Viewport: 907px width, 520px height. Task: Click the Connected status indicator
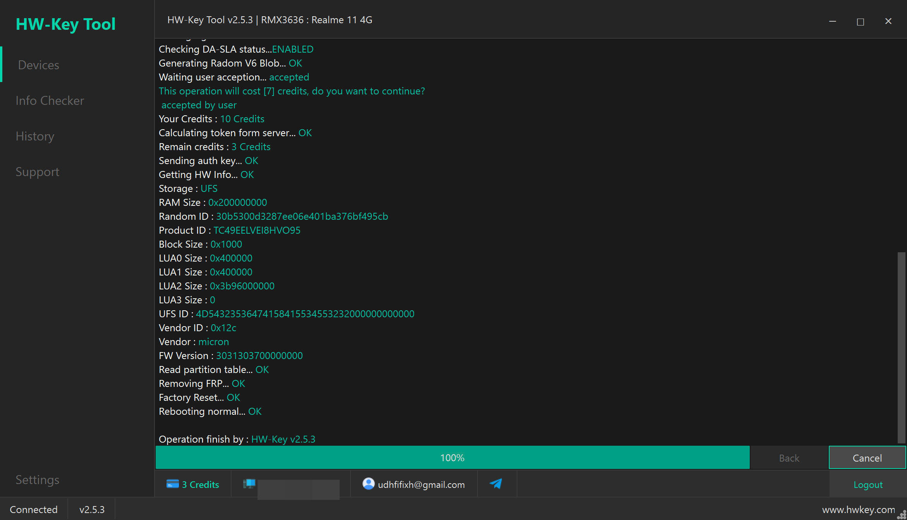coord(34,510)
